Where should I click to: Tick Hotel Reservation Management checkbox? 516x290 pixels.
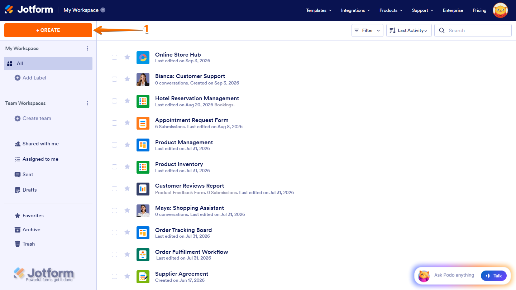tap(114, 101)
